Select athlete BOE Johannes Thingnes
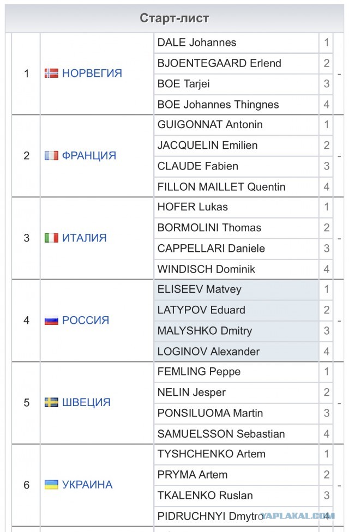The width and height of the screenshot is (349, 532). pos(218,105)
